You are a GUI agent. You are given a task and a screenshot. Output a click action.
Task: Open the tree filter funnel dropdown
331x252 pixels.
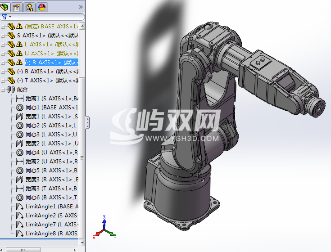(x=7, y=17)
